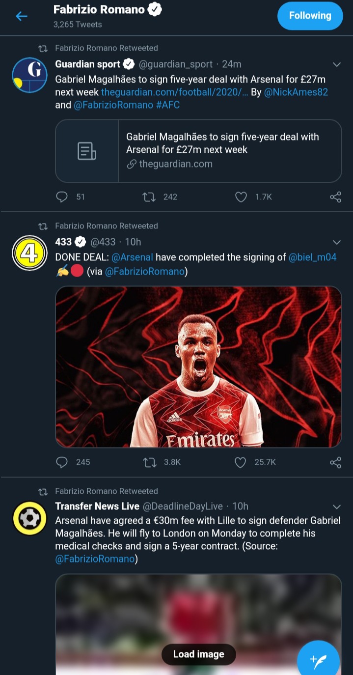Share the Guardian sport tweet
The image size is (353, 675).
[x=335, y=197]
